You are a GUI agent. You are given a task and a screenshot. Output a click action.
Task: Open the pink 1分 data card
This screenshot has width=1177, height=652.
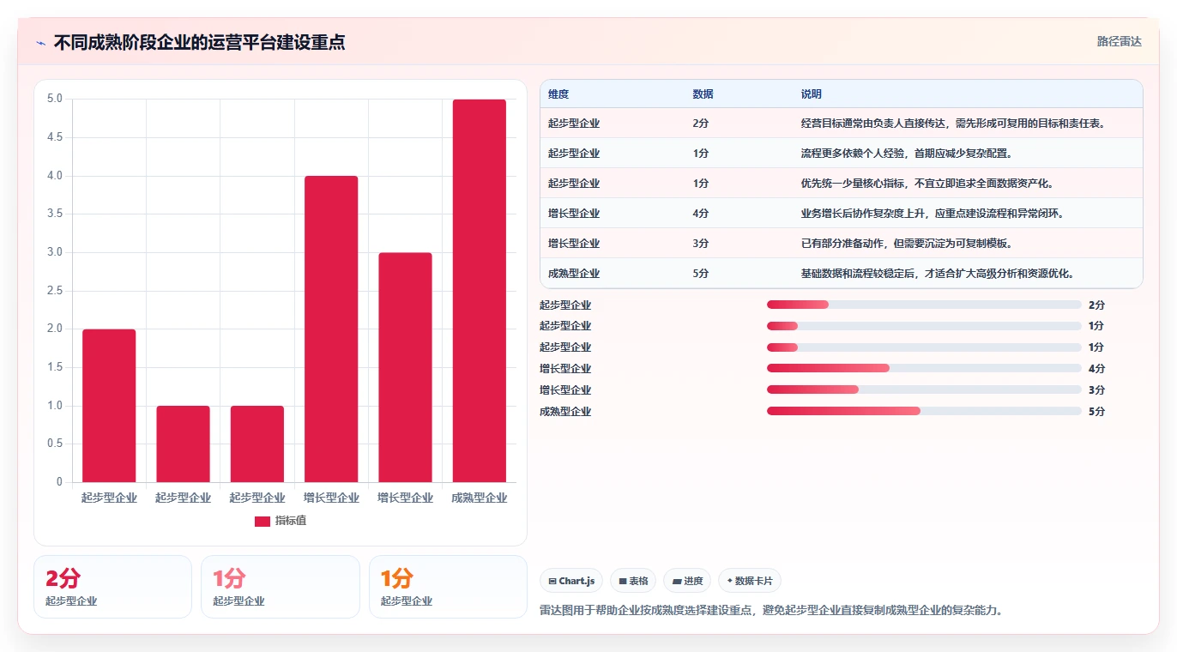(x=280, y=587)
